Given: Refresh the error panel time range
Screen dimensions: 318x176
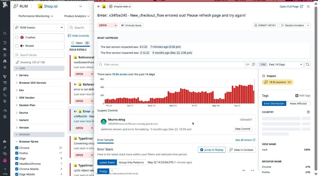Looking at the screenshot, I should click(307, 64).
